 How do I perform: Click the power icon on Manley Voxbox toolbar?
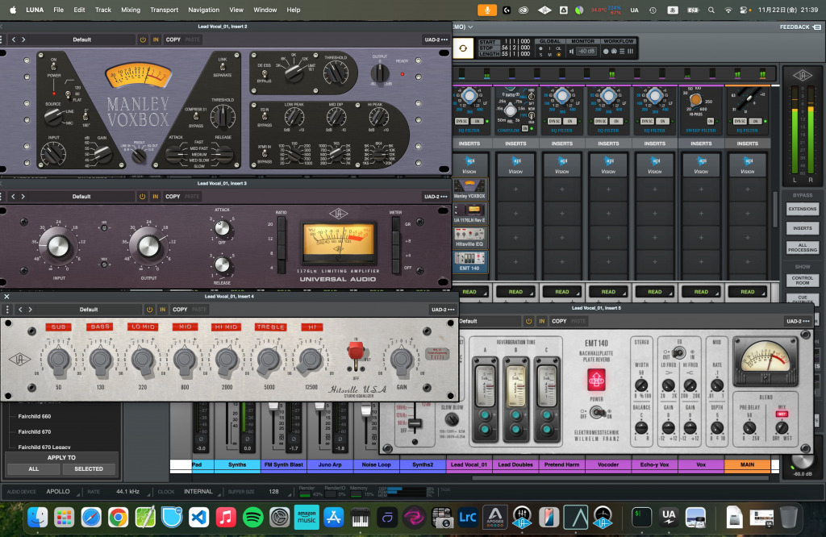point(143,39)
